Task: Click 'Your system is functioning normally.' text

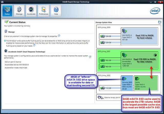Action: (17, 26)
